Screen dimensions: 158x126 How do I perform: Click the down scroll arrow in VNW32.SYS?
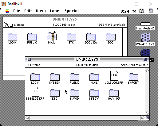click(147, 113)
